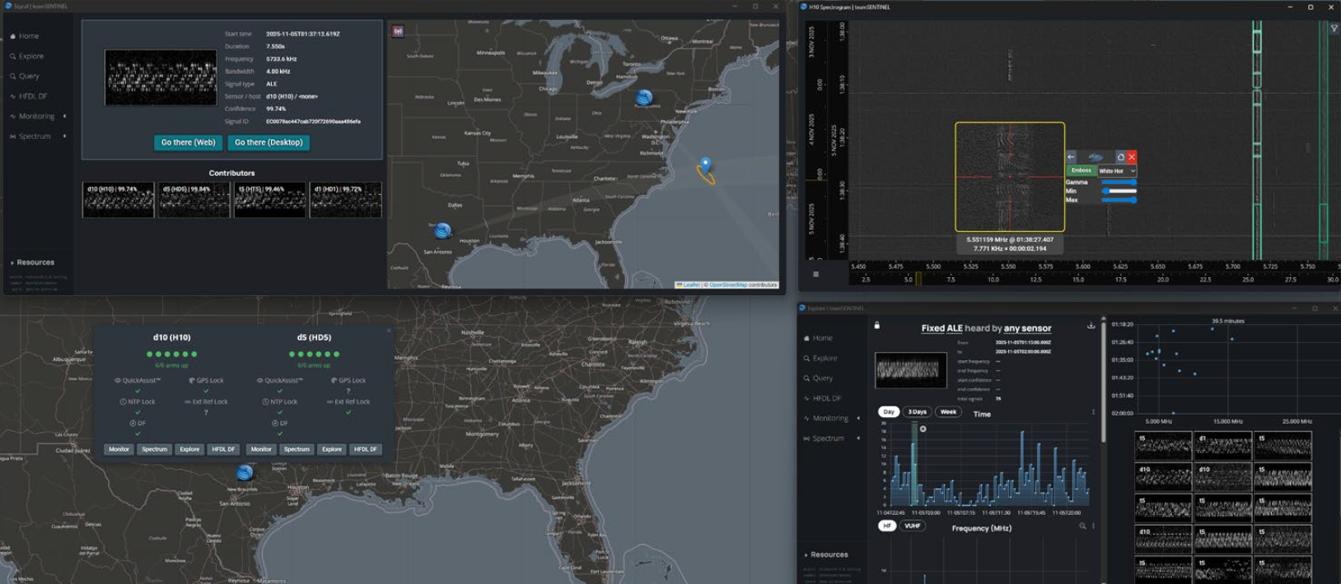Image resolution: width=1341 pixels, height=584 pixels.
Task: Open the d5 (HD5) contributor thumbnail
Action: (x=194, y=200)
